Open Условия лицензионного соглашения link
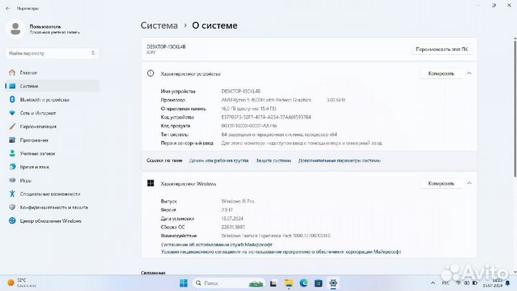 tap(281, 251)
